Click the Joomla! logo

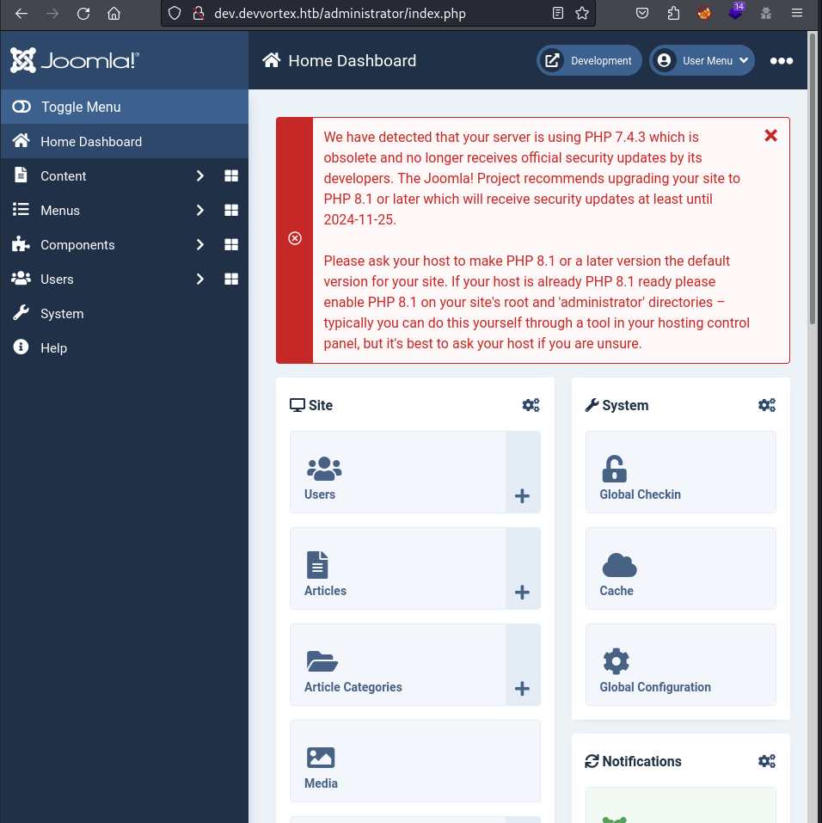click(x=75, y=60)
